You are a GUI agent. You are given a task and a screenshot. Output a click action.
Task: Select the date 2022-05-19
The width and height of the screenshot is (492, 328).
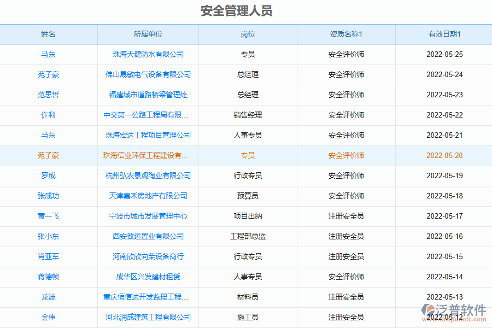pyautogui.click(x=444, y=176)
